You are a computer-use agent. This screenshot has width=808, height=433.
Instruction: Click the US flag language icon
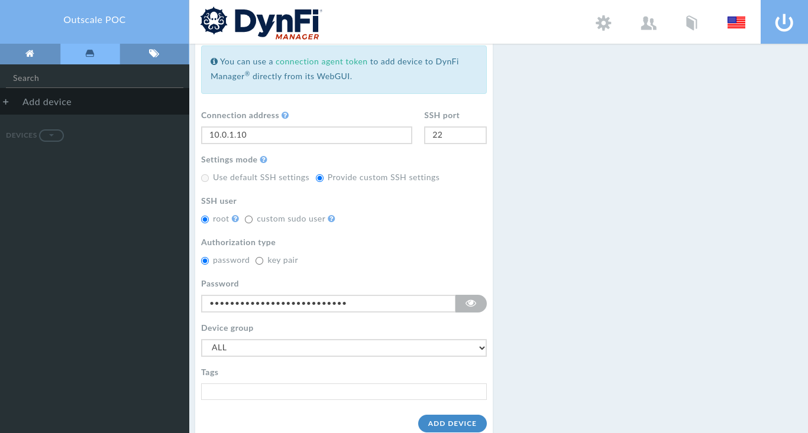736,23
